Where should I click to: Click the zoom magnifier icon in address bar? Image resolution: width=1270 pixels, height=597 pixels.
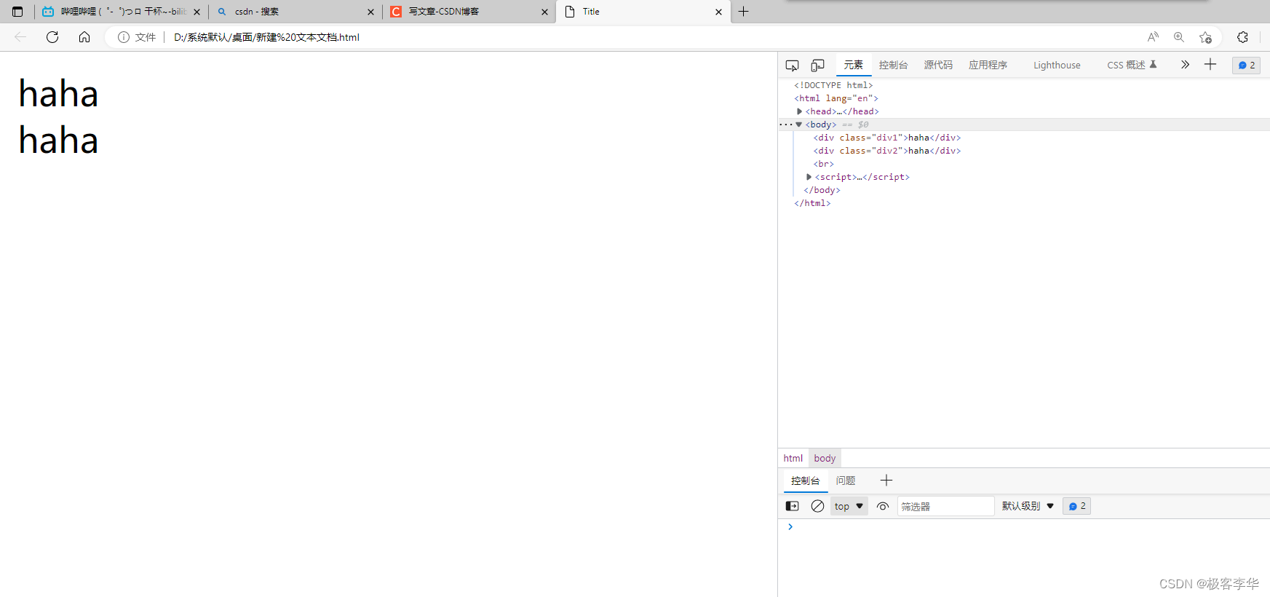[1179, 37]
